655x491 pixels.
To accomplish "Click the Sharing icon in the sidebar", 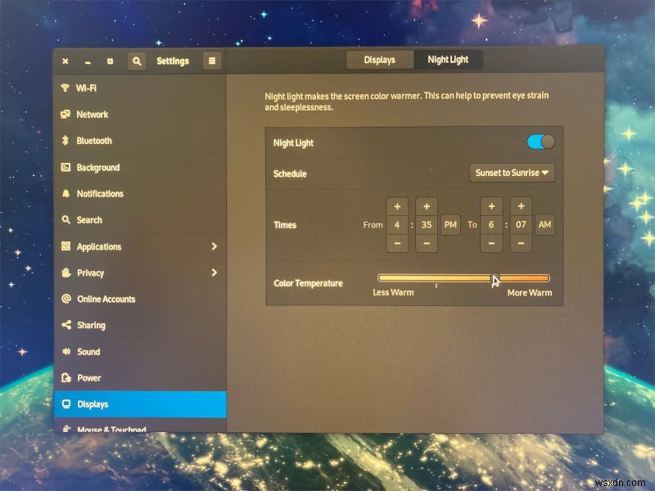I will tap(68, 325).
